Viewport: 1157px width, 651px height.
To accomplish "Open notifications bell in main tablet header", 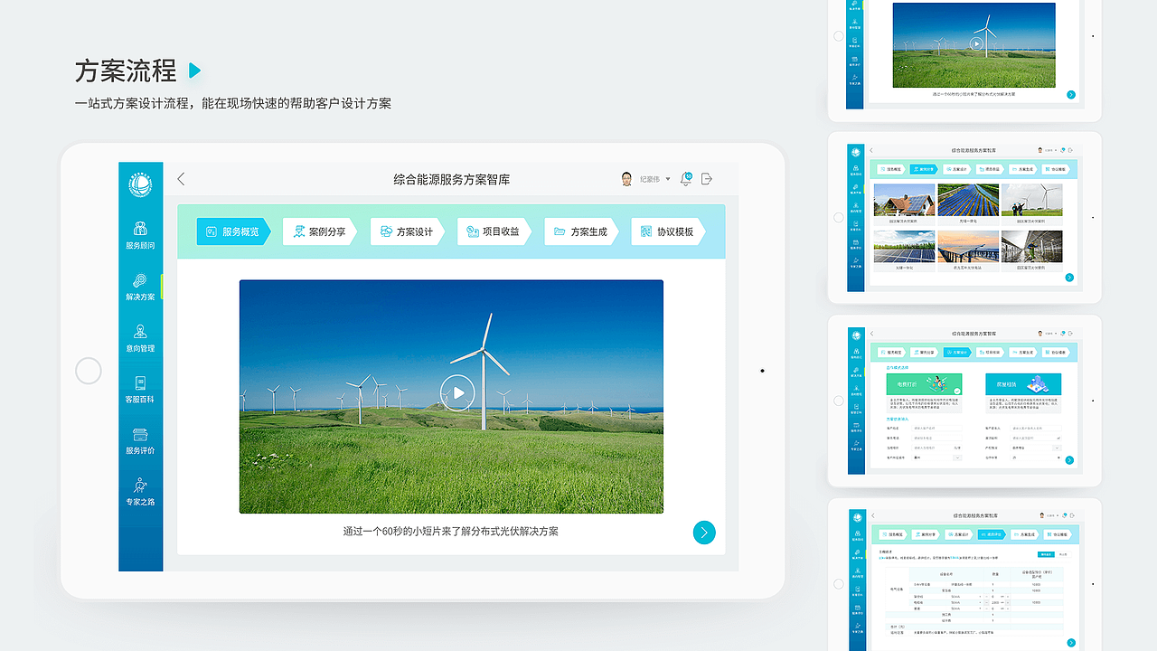I will (686, 179).
